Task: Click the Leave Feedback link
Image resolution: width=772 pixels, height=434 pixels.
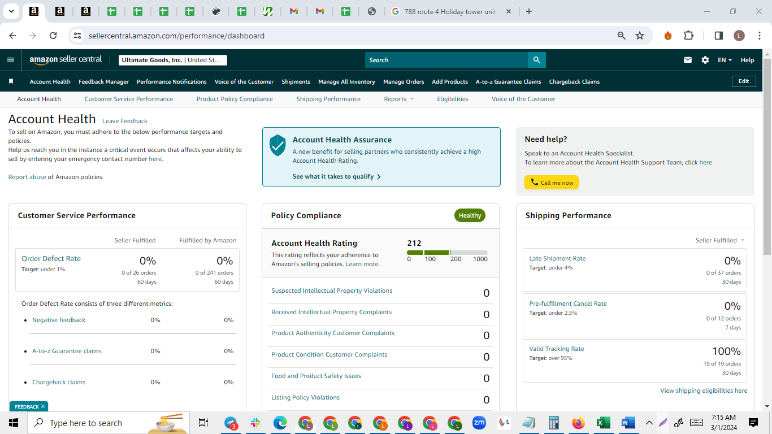Action: (x=125, y=121)
